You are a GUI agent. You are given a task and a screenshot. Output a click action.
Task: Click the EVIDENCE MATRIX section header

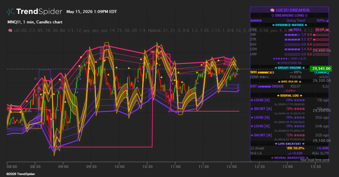tap(289, 25)
